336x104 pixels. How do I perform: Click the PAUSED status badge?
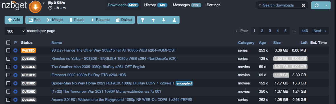[x=28, y=50]
